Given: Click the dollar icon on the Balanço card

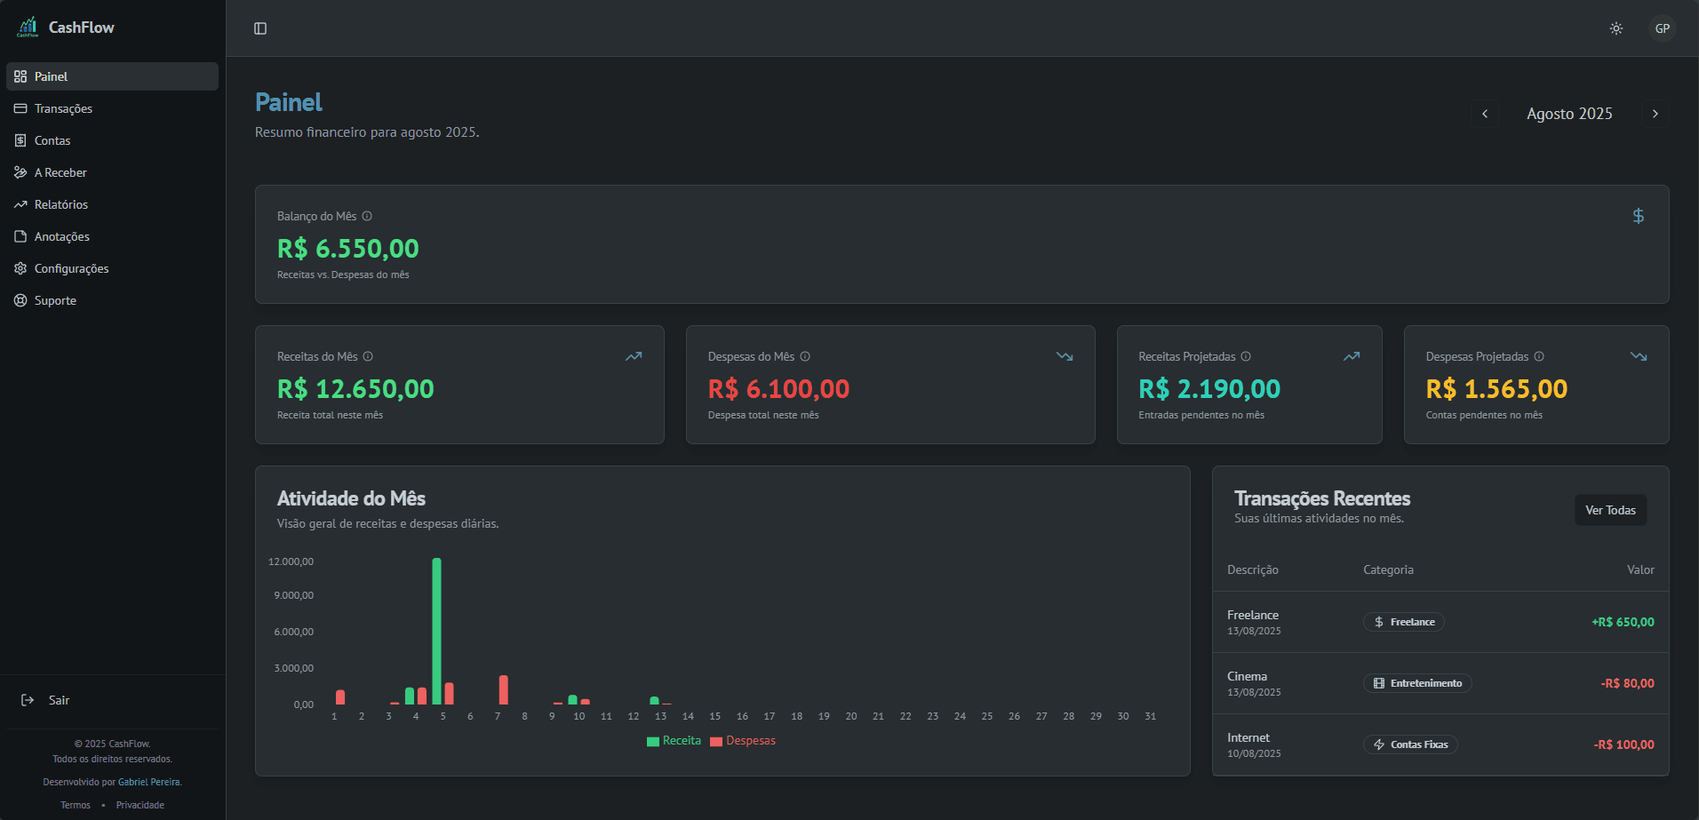Looking at the screenshot, I should coord(1639,216).
